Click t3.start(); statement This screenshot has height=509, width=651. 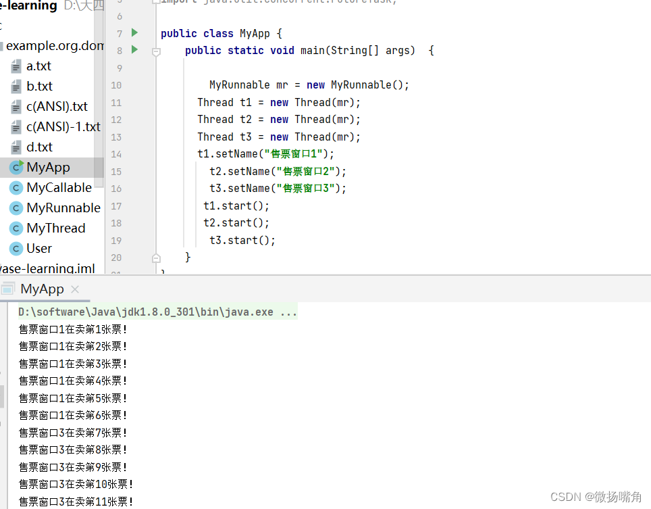click(242, 241)
